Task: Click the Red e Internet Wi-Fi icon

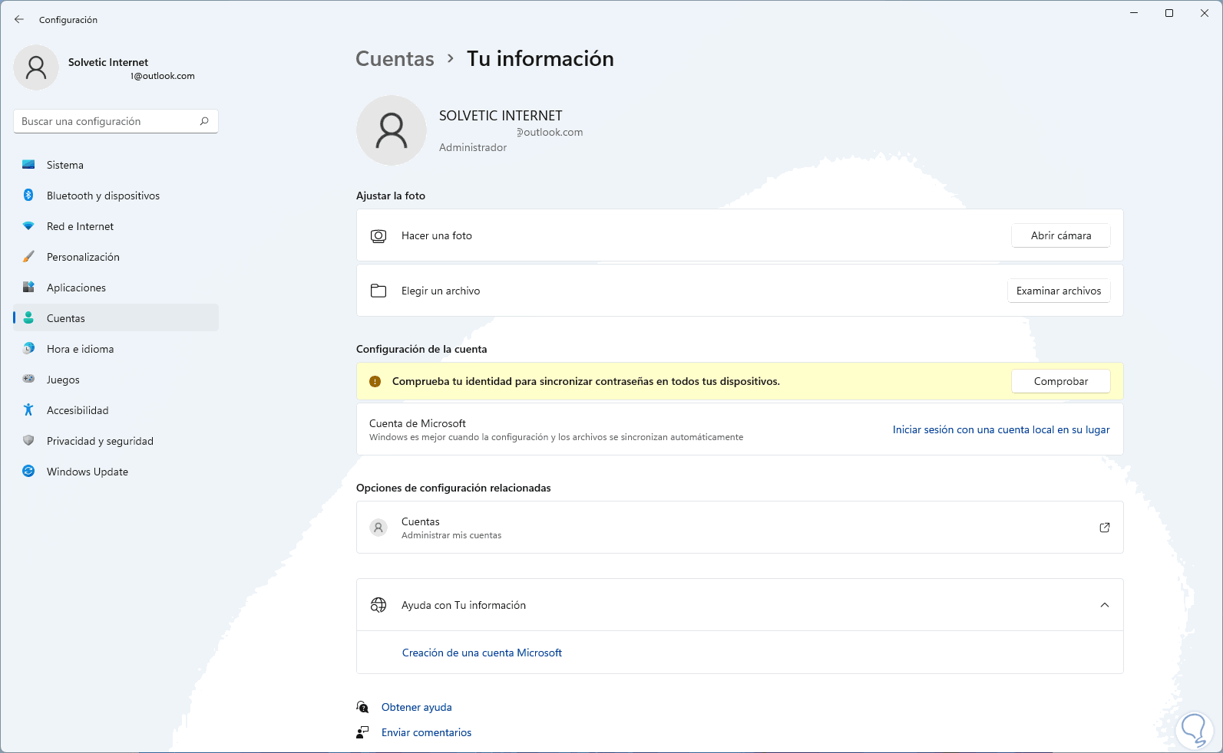Action: (28, 226)
